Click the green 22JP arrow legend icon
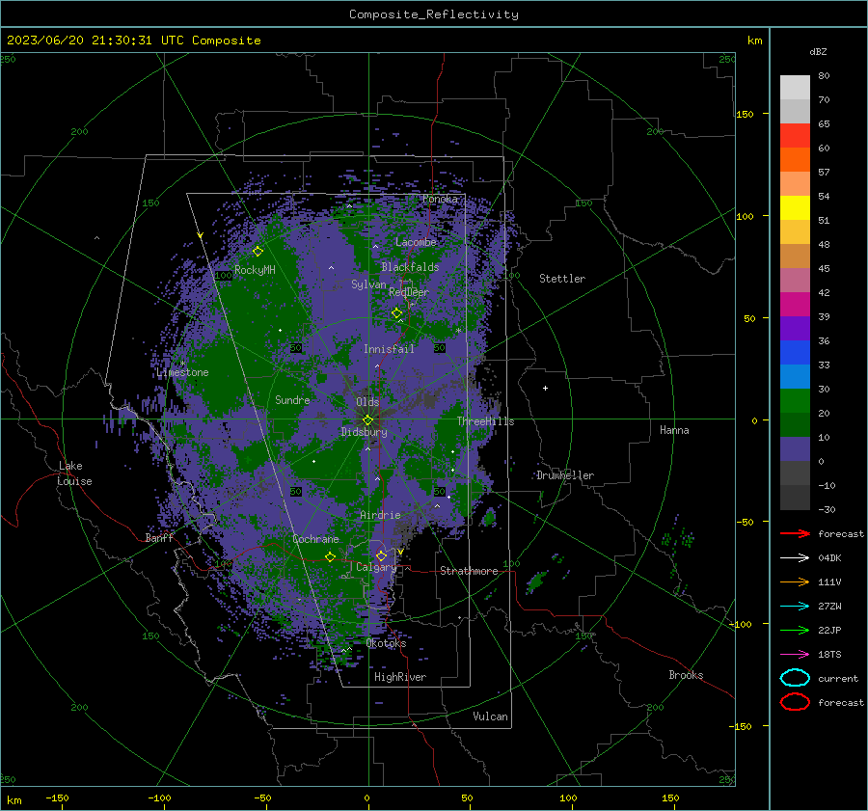This screenshot has height=811, width=868. (795, 630)
